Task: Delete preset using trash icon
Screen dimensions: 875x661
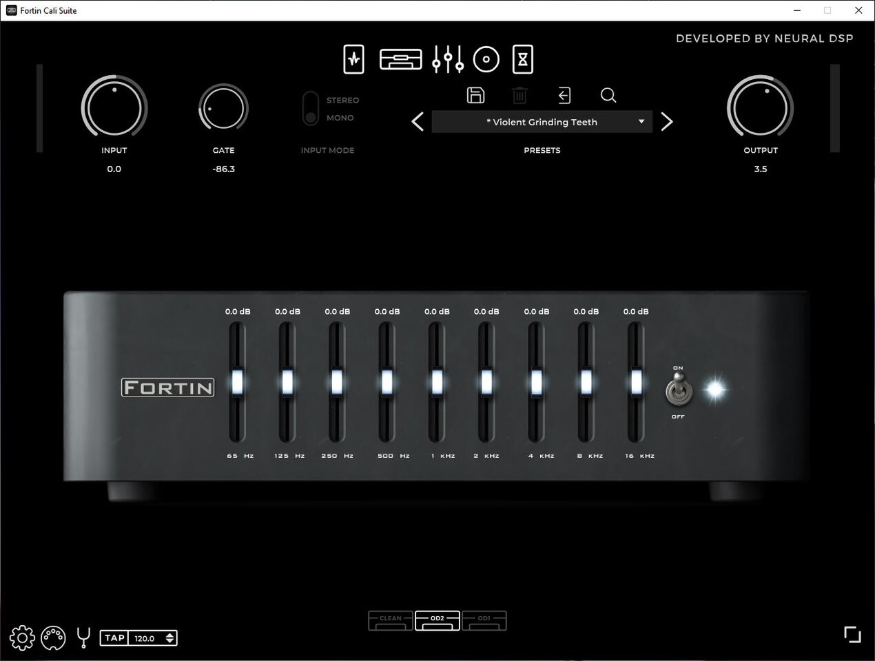Action: tap(519, 95)
